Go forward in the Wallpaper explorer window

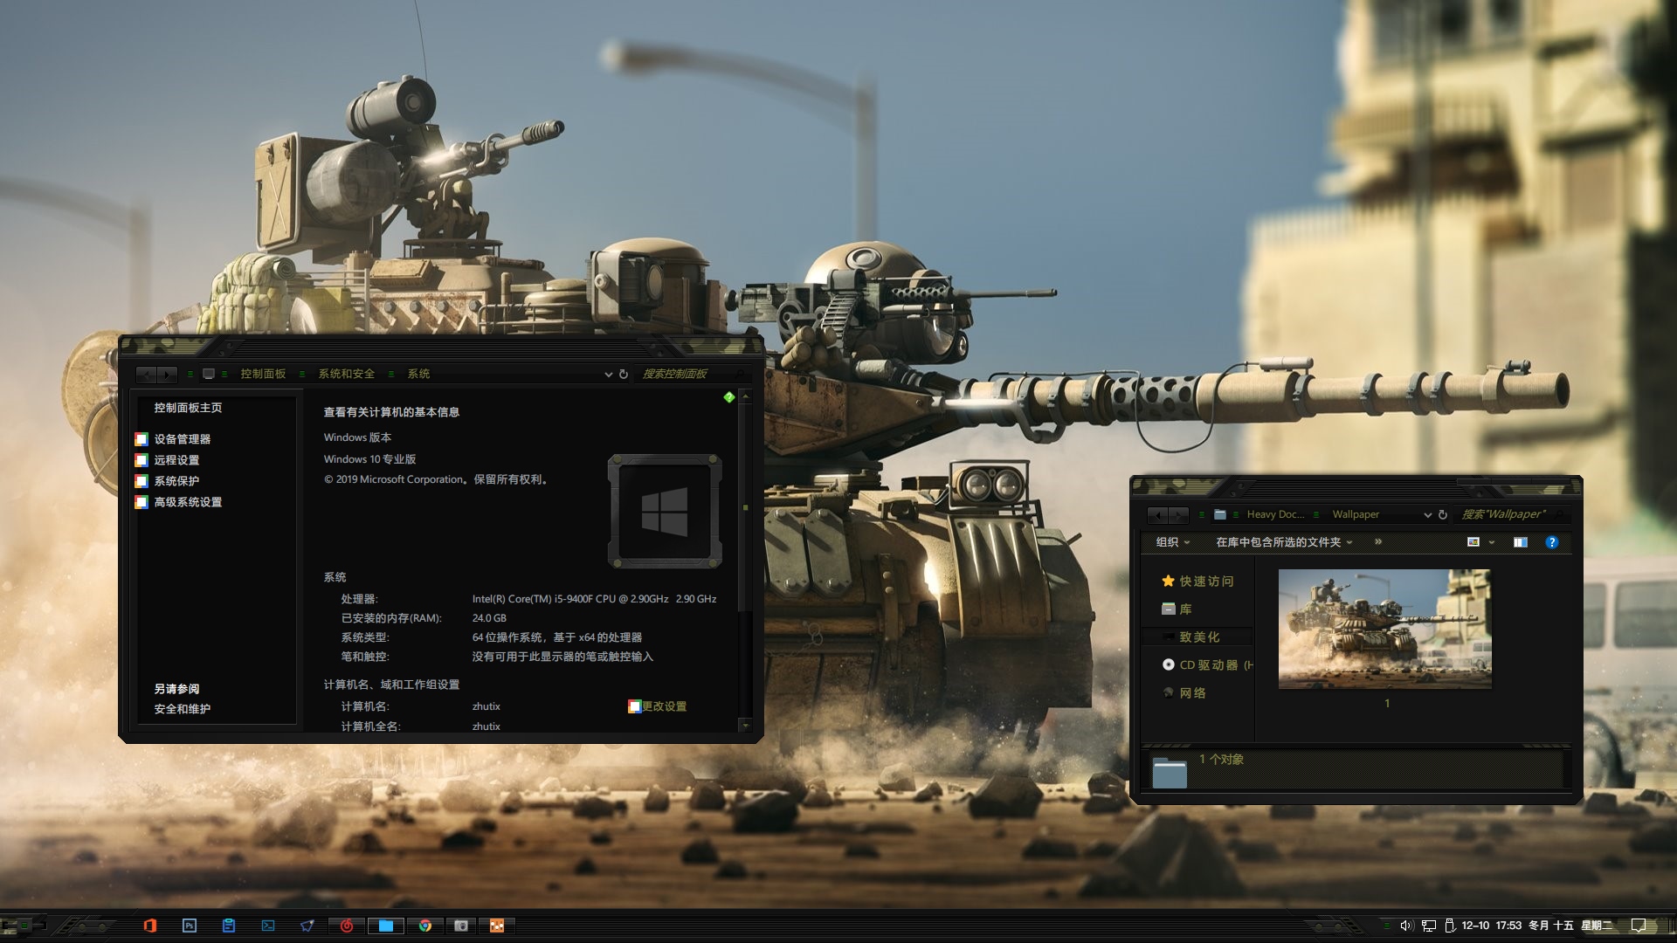1178,515
